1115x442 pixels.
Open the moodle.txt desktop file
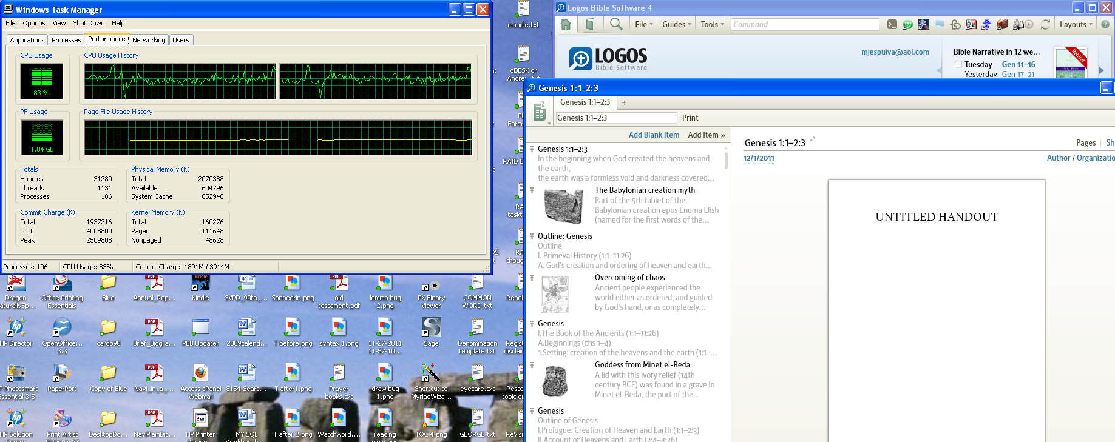pos(523,15)
